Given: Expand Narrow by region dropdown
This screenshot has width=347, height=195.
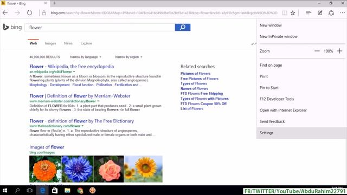Looking at the screenshot, I should coord(128,57).
